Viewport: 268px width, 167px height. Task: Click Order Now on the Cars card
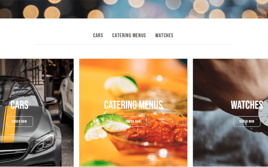[x=20, y=121]
